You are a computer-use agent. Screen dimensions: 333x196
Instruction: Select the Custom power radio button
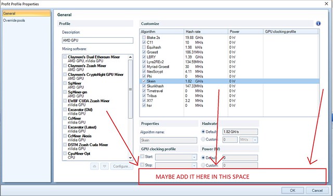tap(203, 165)
